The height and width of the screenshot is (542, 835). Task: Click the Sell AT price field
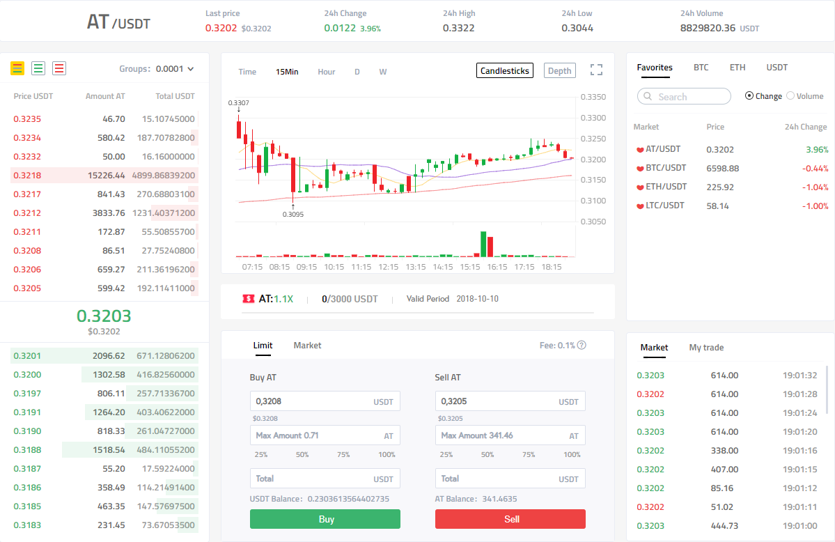[x=510, y=401]
